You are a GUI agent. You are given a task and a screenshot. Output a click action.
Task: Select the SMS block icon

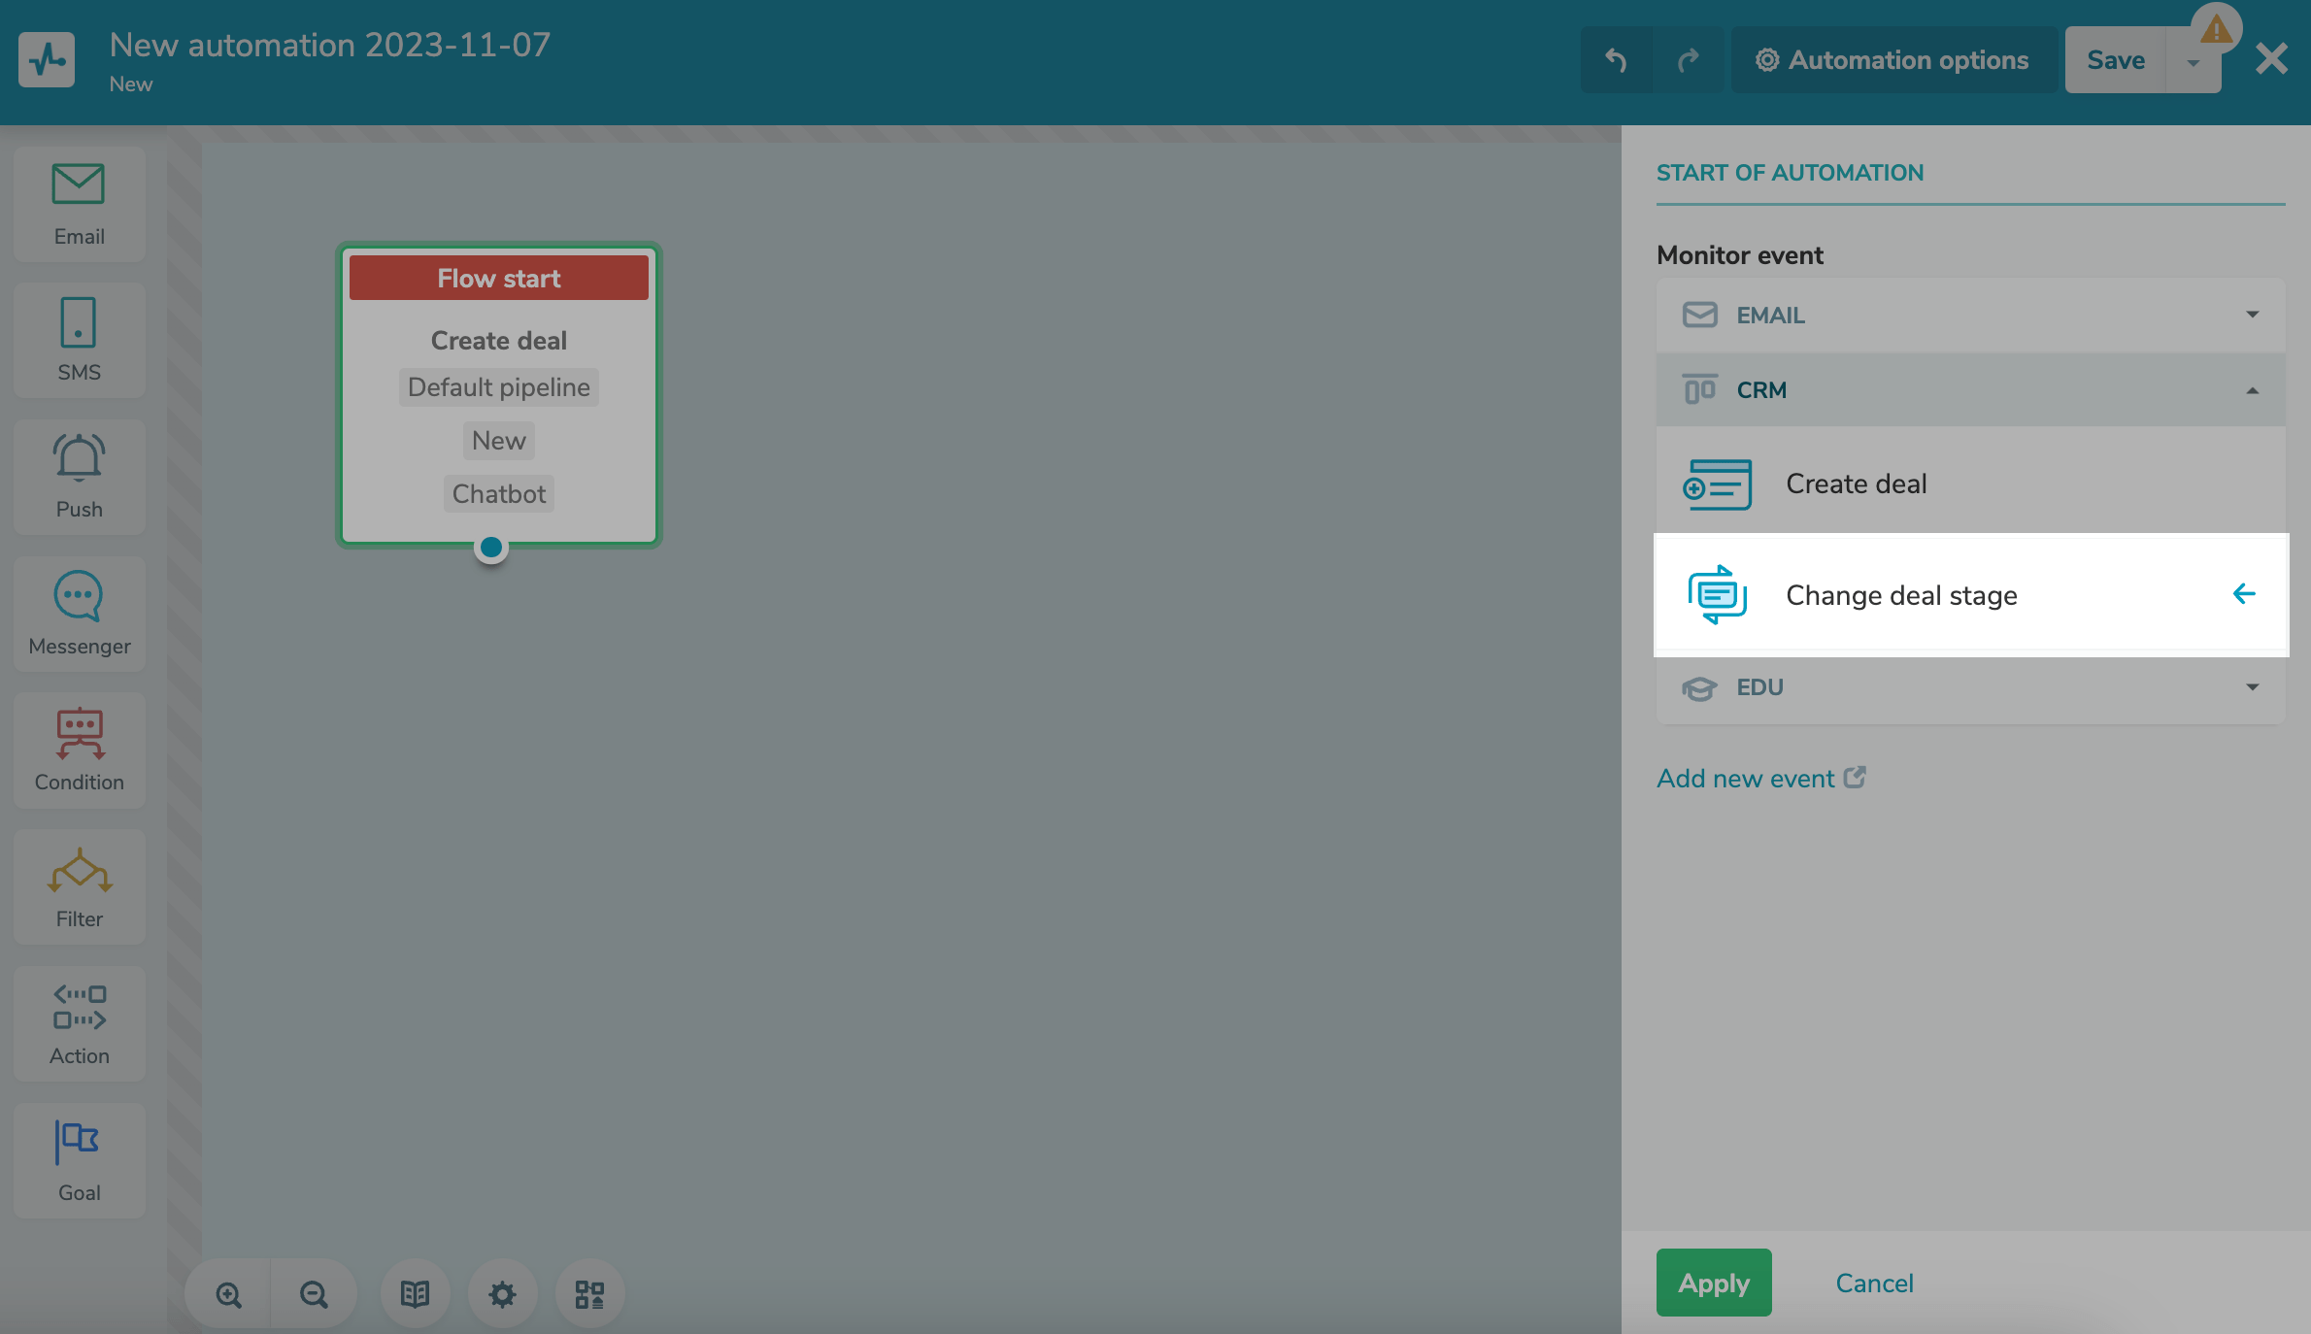[x=79, y=340]
